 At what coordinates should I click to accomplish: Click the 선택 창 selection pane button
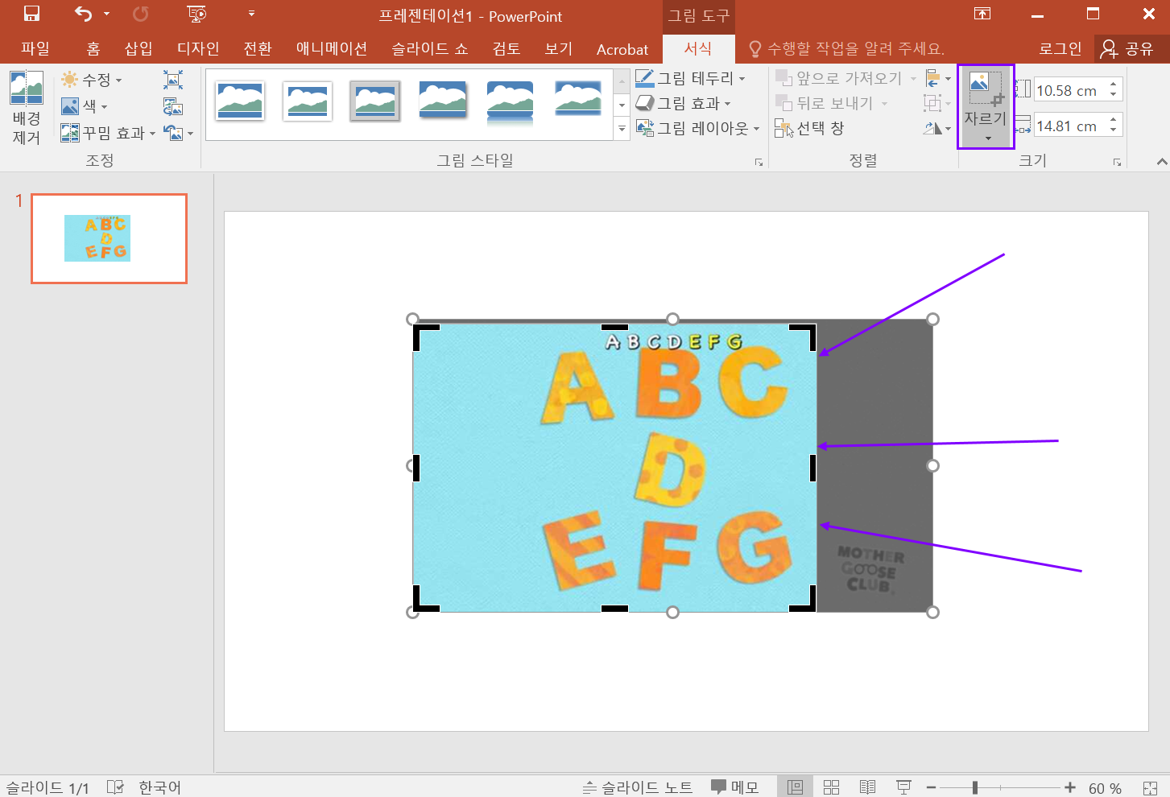click(809, 128)
